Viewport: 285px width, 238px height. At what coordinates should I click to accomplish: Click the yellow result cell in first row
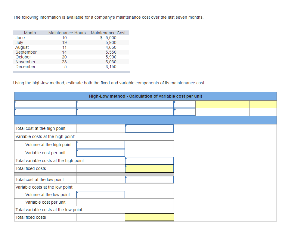point(222,104)
